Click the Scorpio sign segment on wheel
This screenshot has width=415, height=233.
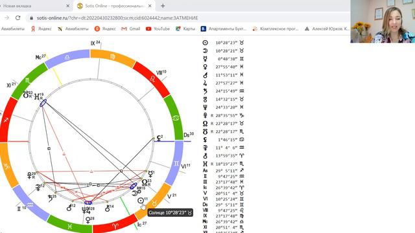(29, 80)
